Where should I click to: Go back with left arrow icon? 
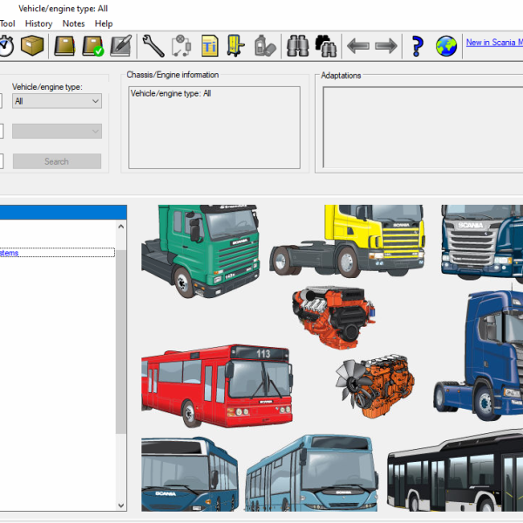click(x=358, y=46)
